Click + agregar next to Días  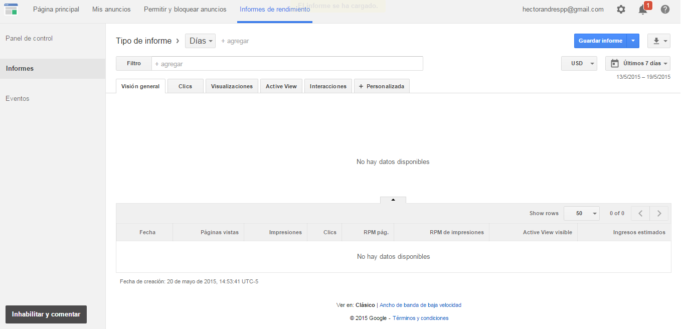pyautogui.click(x=235, y=41)
